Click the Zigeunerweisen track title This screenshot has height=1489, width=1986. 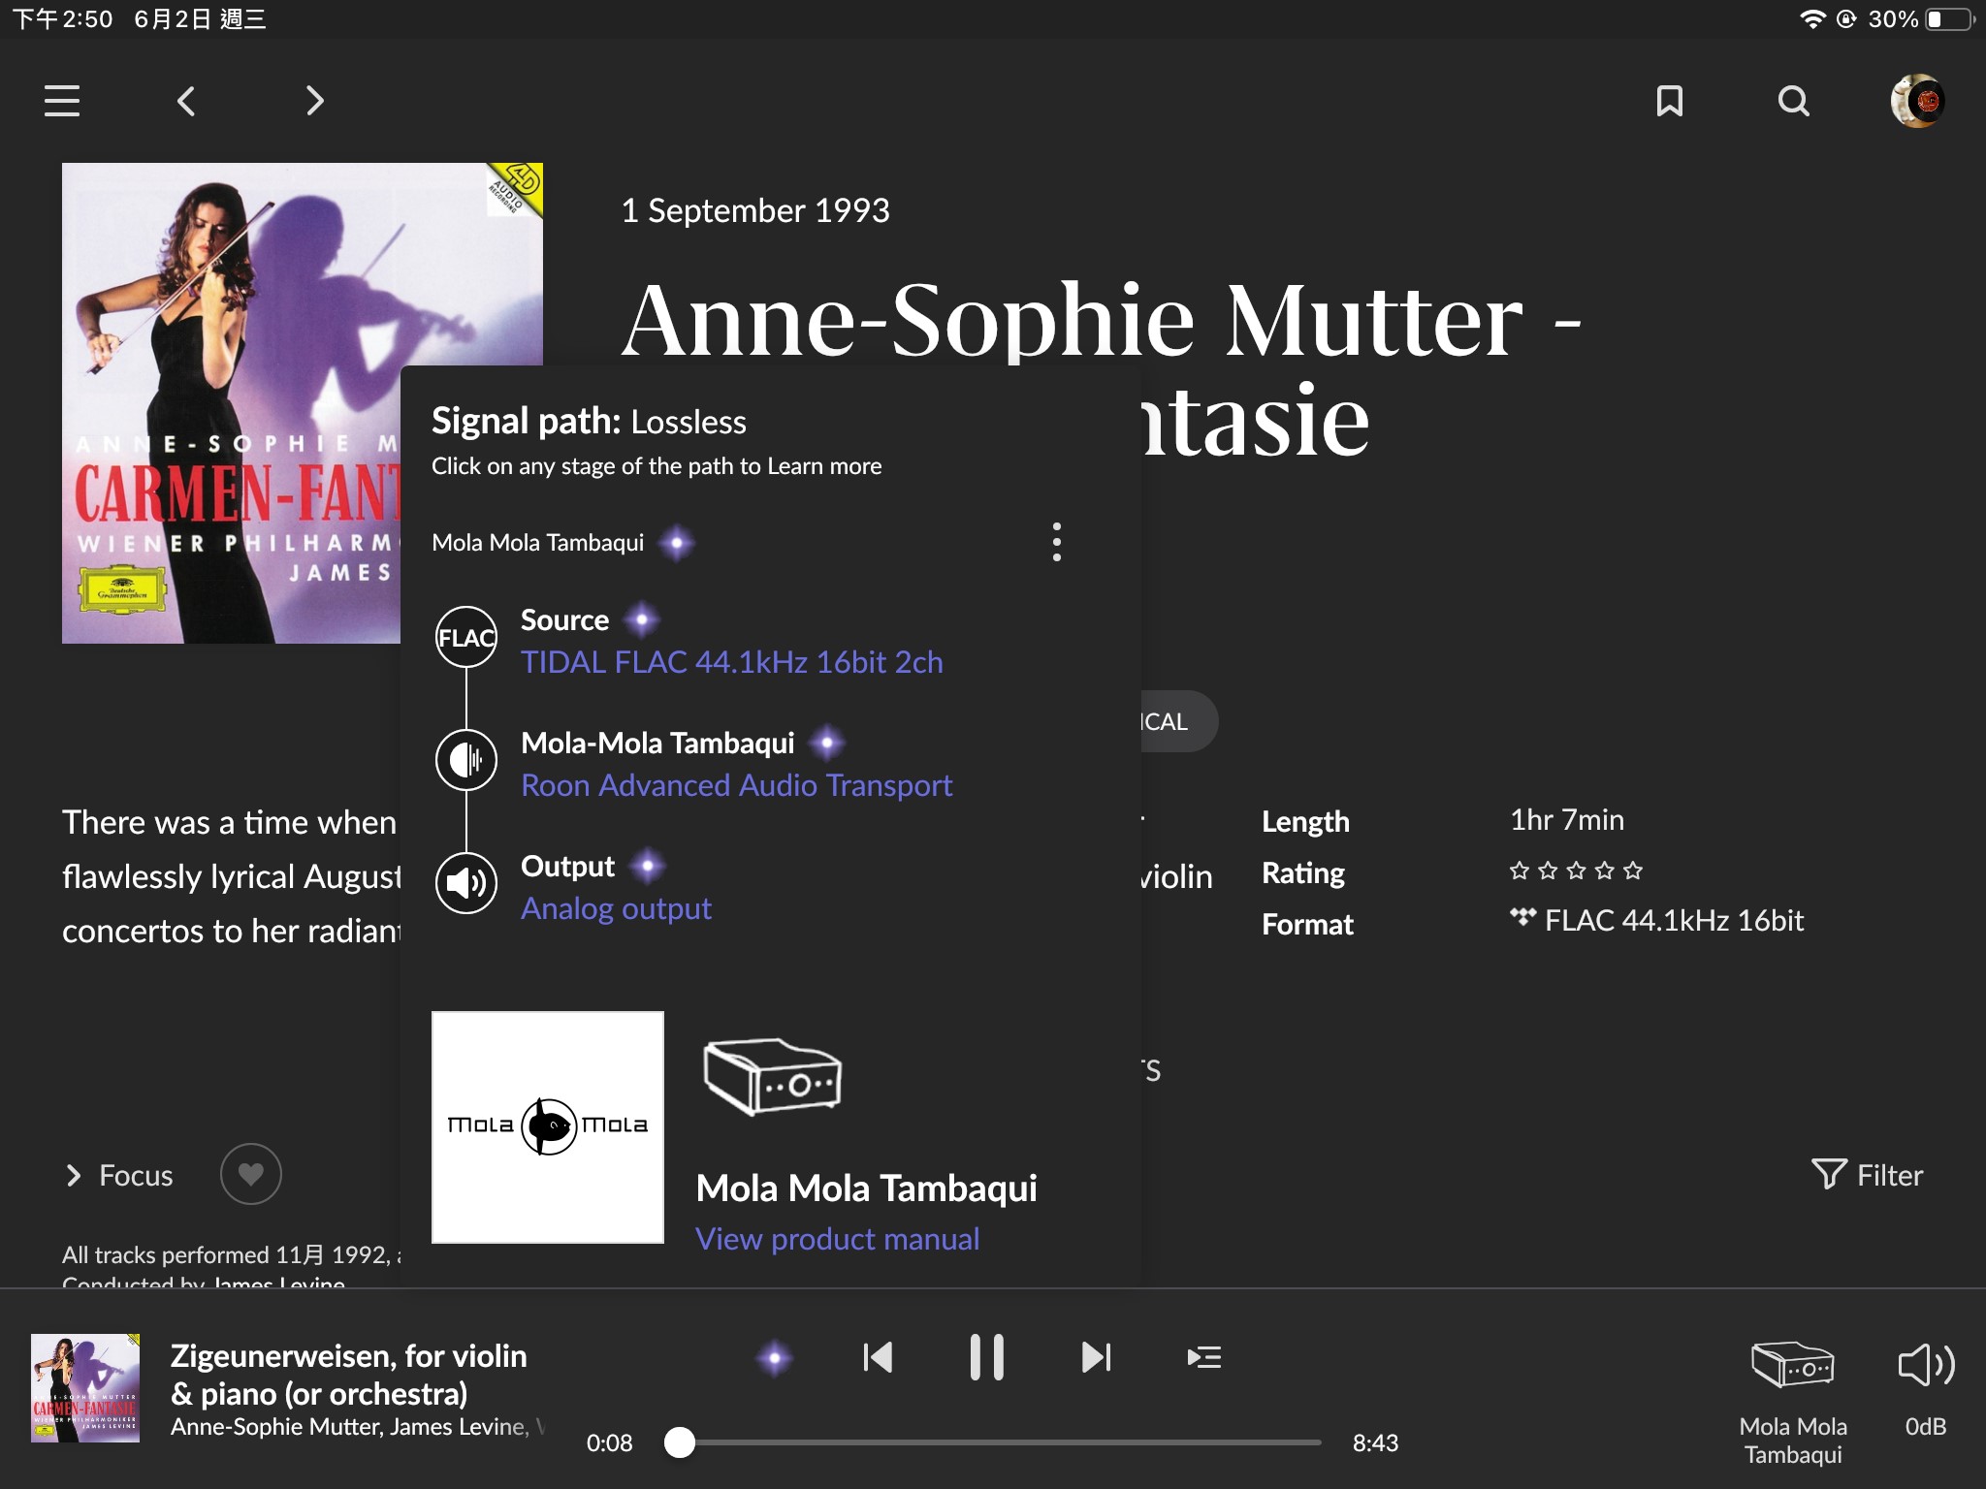tap(349, 1375)
